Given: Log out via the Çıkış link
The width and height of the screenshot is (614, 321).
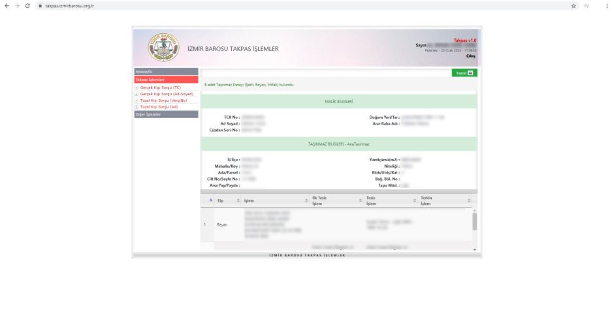Looking at the screenshot, I should 471,56.
